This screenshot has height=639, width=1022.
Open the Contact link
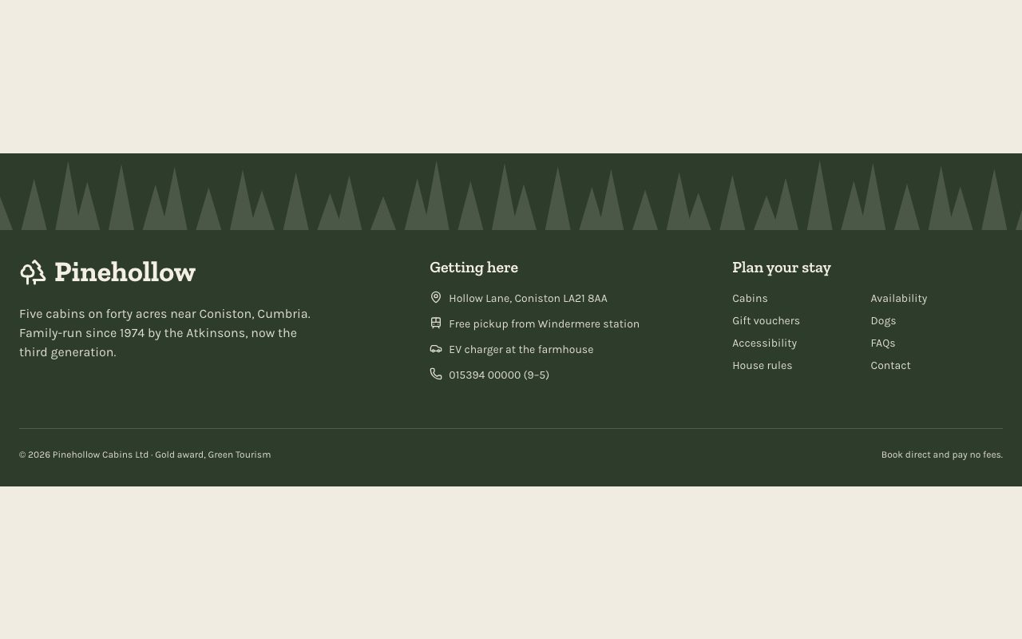pos(890,365)
